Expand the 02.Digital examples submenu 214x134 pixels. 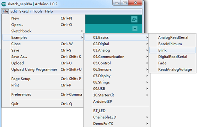(x=117, y=44)
